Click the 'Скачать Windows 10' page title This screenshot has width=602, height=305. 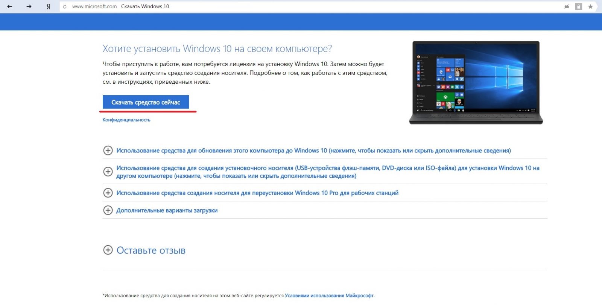tap(145, 6)
